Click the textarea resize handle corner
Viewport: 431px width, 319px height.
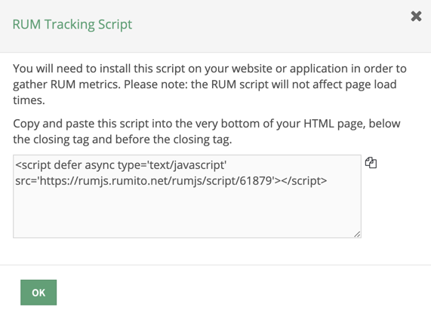coord(357,234)
